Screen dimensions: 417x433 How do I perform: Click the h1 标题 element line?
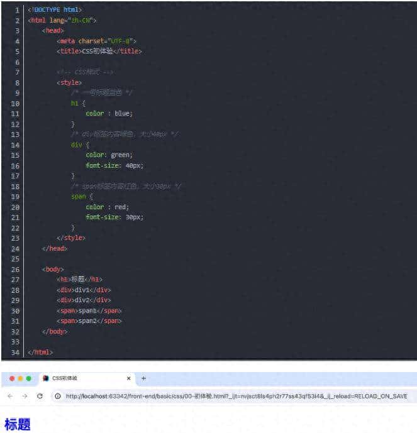coord(80,279)
